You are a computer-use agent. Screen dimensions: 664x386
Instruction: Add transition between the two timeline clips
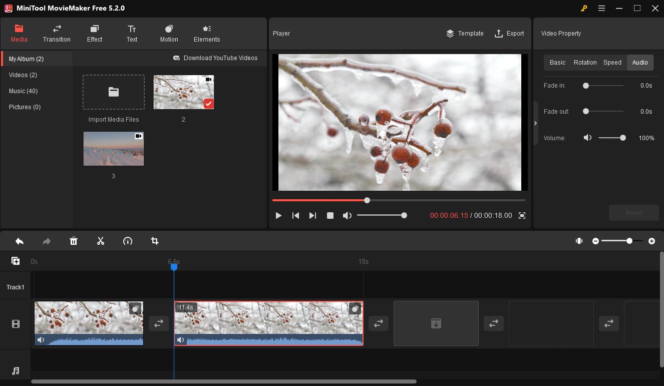pyautogui.click(x=159, y=323)
